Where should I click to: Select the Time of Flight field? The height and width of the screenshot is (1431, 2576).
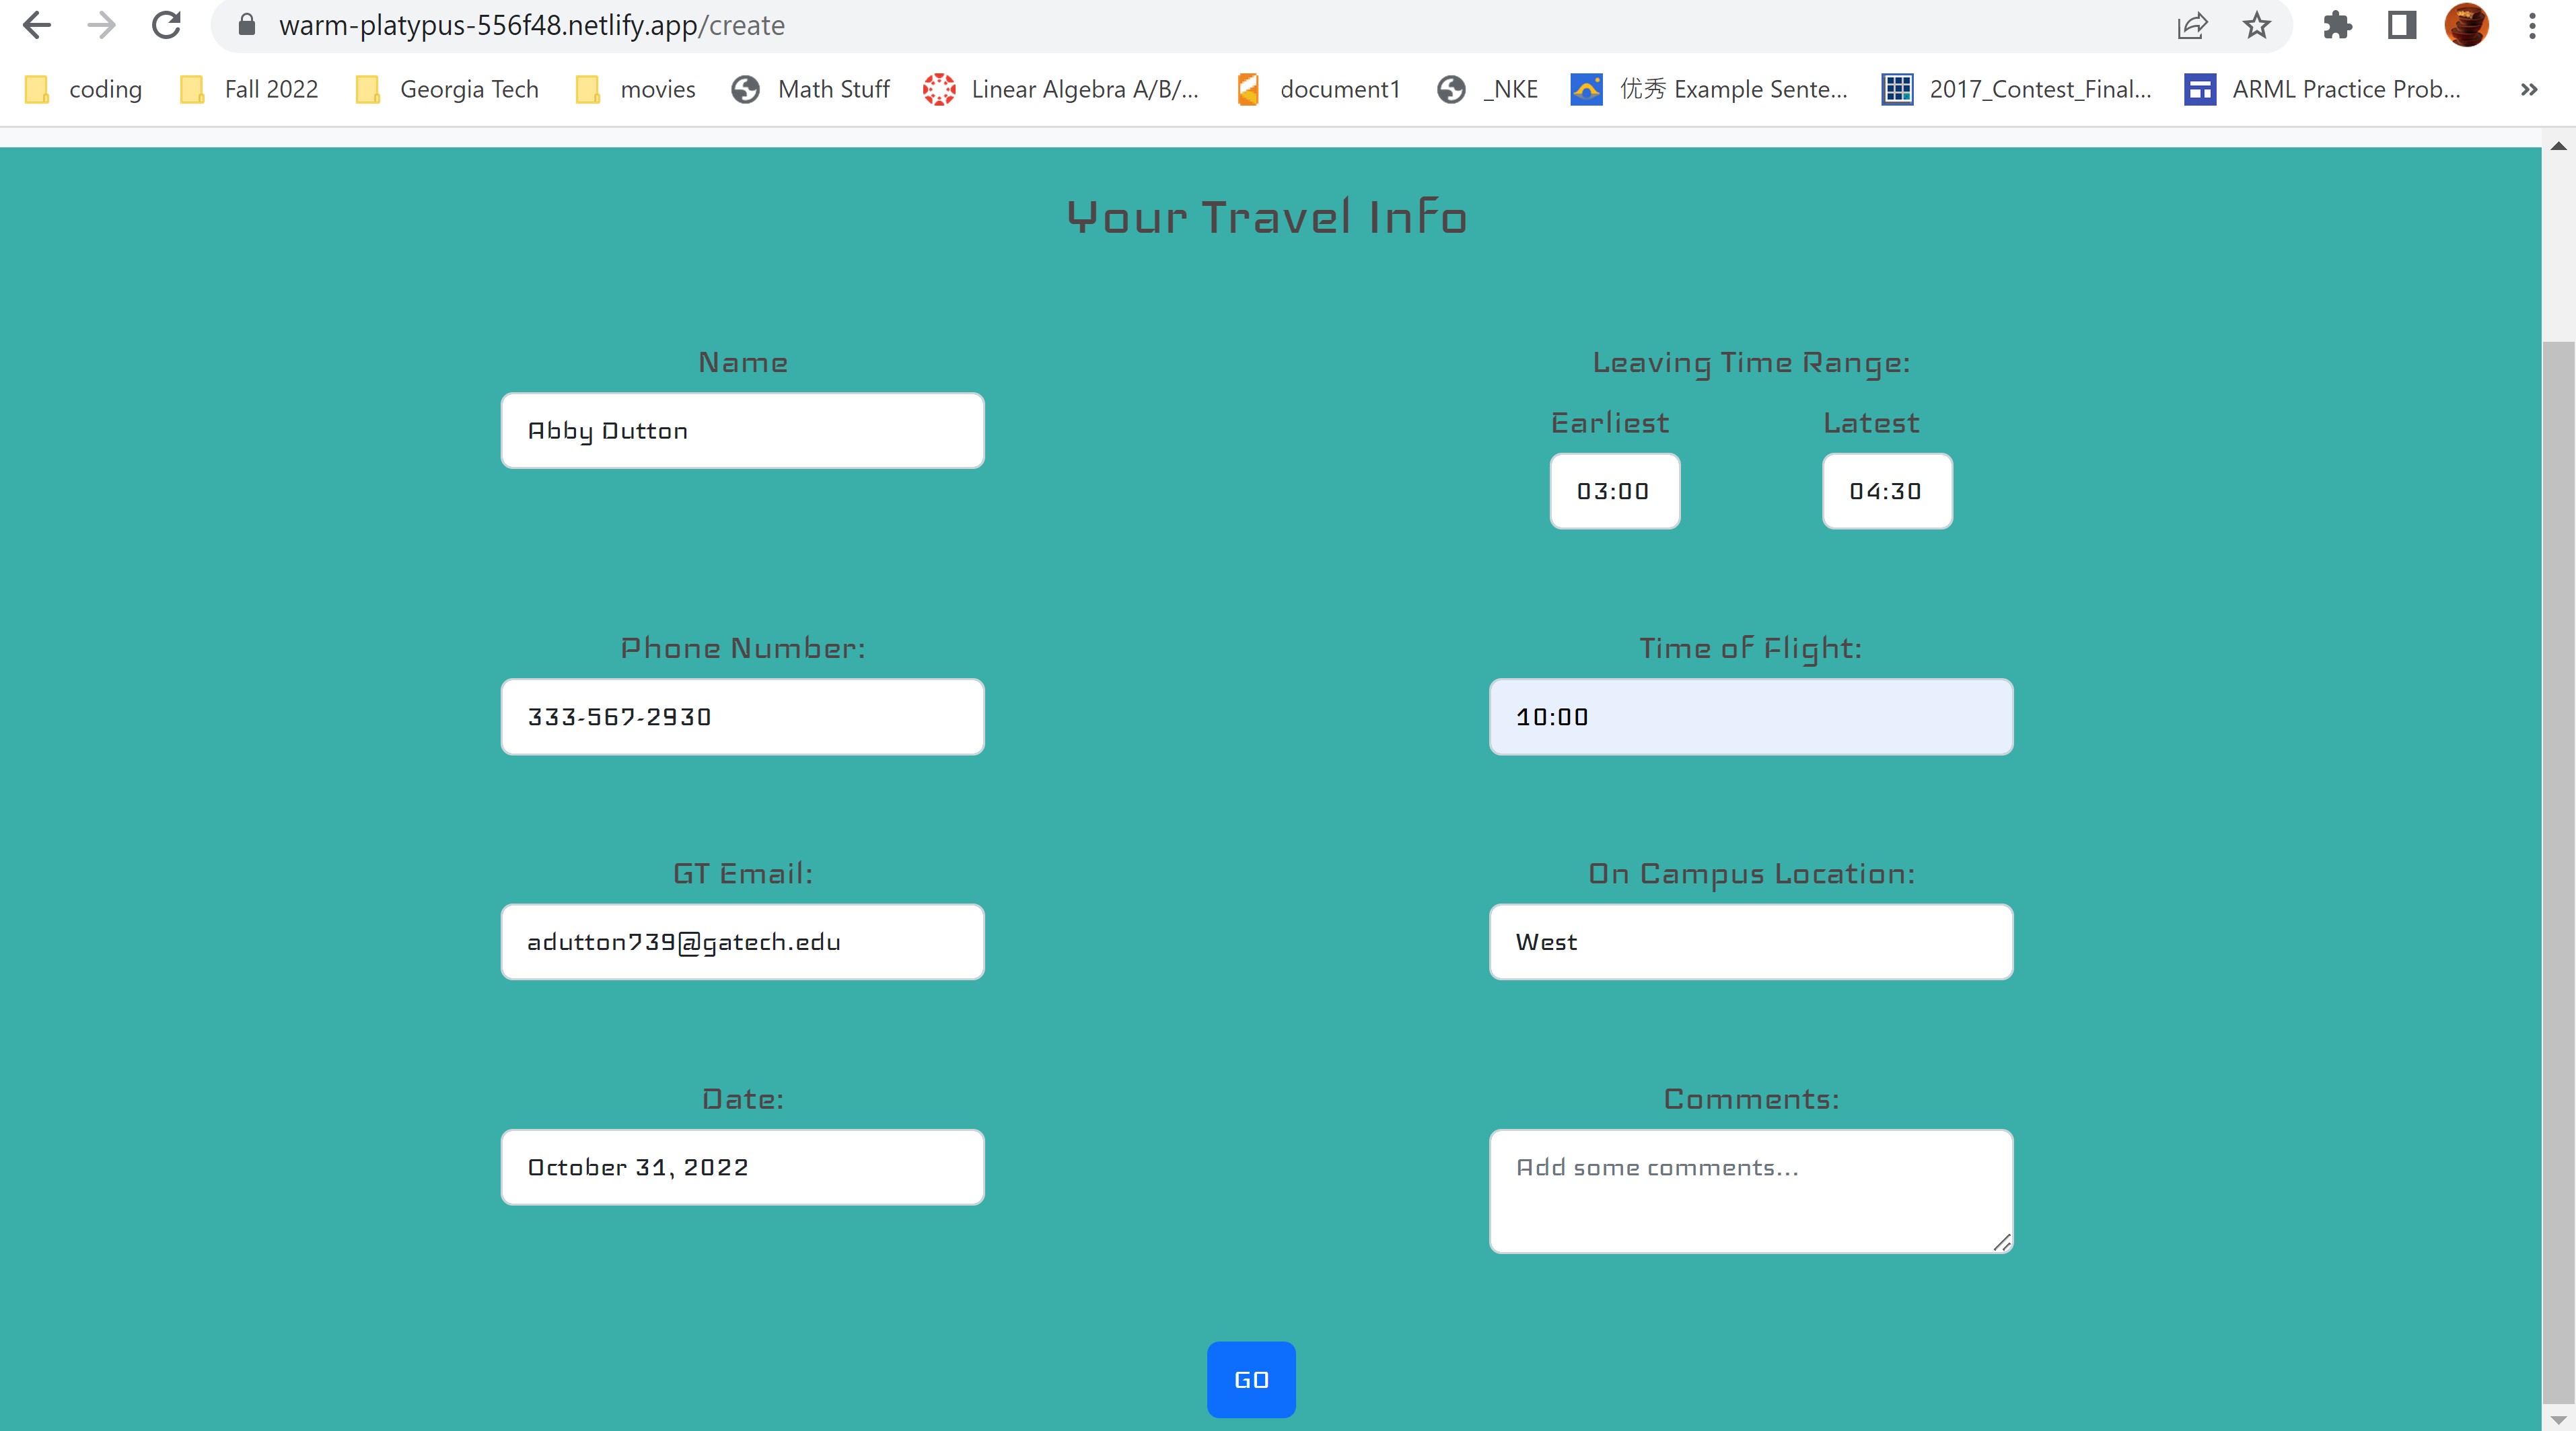coord(1750,717)
